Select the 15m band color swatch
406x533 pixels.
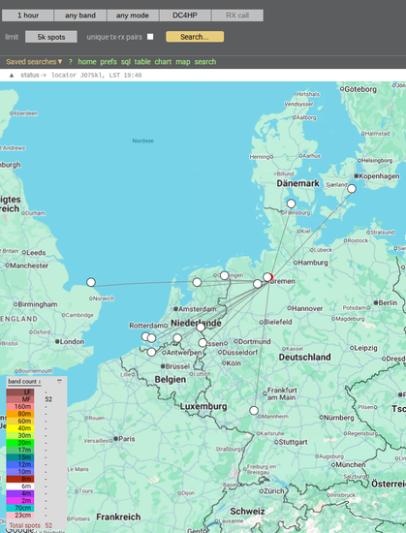(x=20, y=457)
